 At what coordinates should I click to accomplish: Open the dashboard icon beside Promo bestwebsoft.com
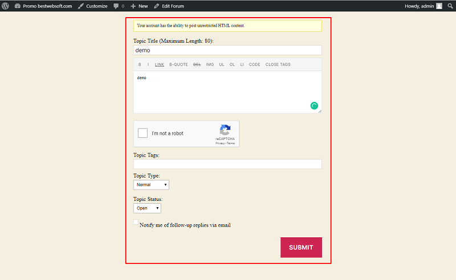[x=18, y=6]
